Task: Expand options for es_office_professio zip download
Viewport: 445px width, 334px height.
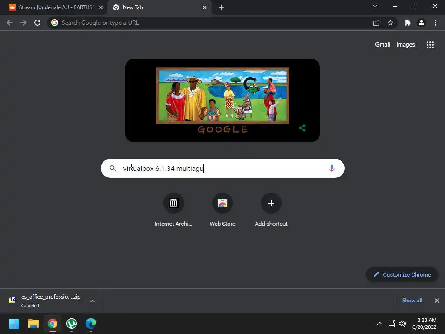Action: [93, 301]
